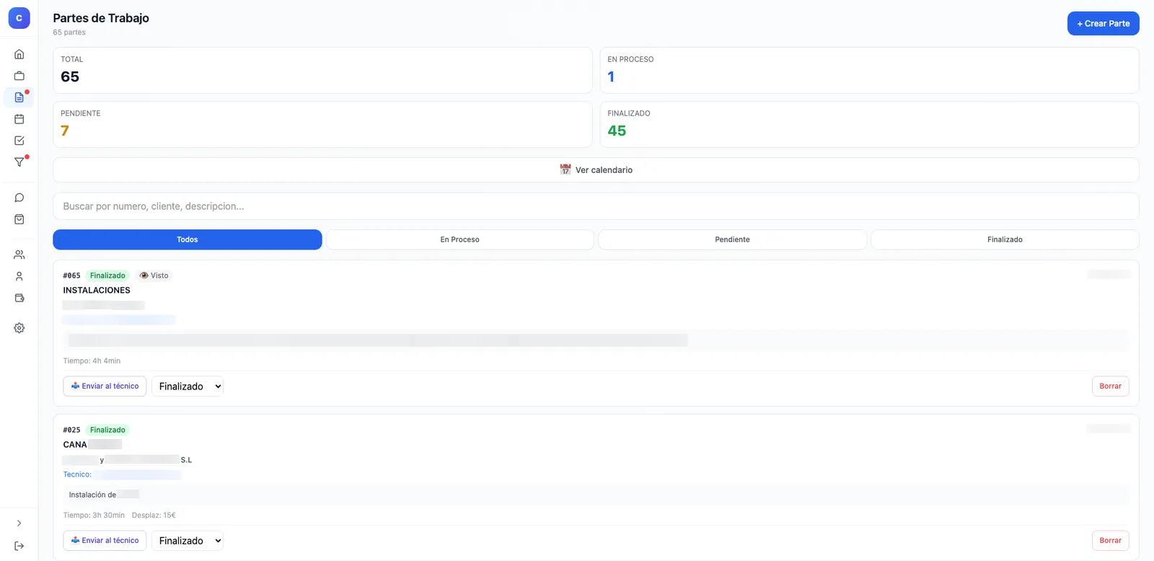Open status dropdown for part #025
This screenshot has height=561, width=1154.
pos(188,541)
